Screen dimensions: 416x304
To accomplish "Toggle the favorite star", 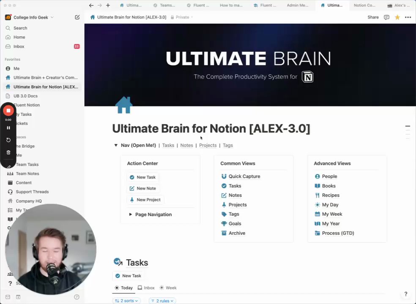I will (397, 17).
